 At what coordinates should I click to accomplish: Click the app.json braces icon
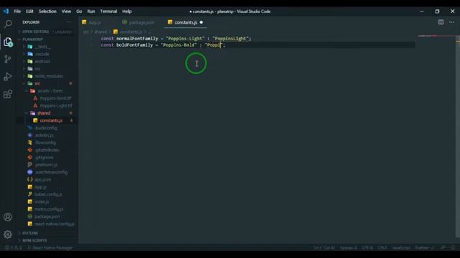pyautogui.click(x=30, y=180)
